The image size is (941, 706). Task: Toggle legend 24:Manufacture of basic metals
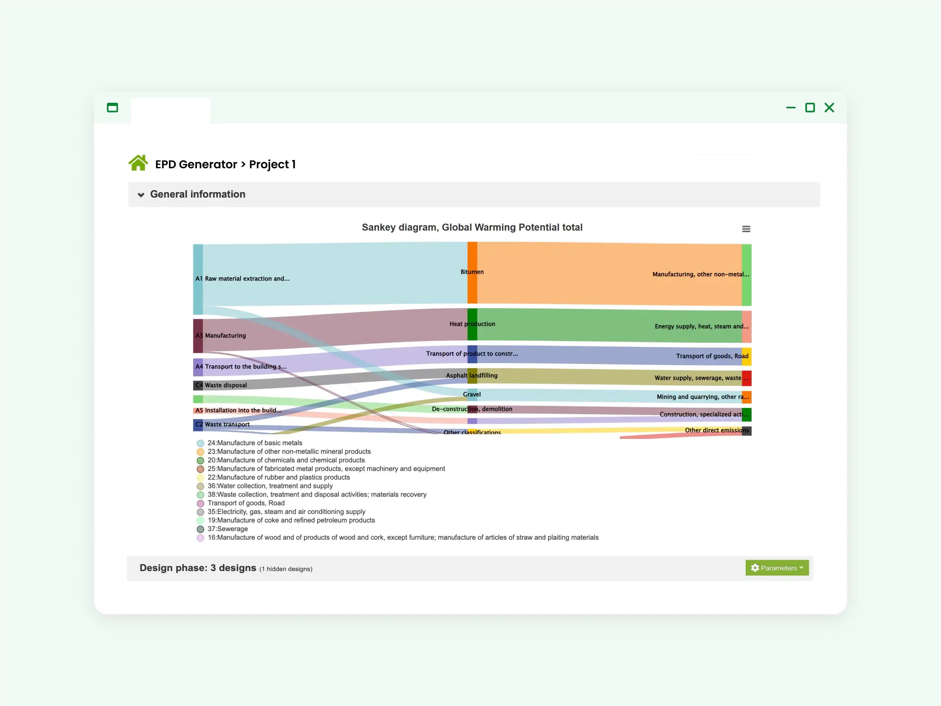255,443
